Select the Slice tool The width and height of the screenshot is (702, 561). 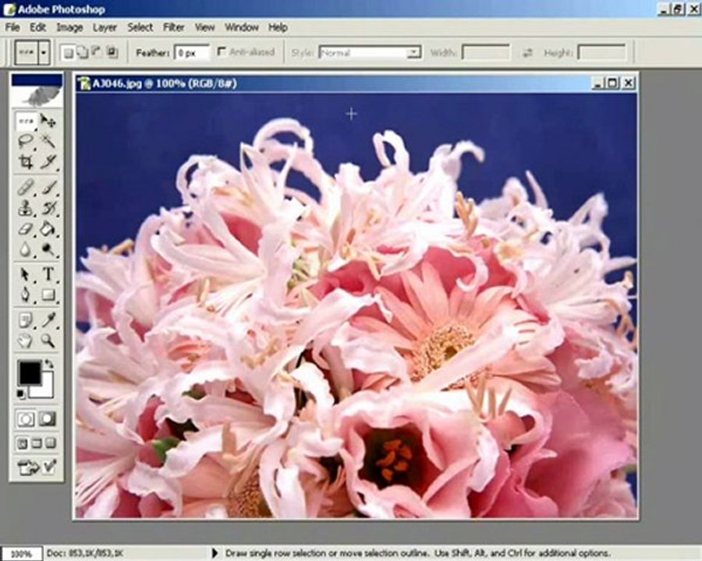48,161
